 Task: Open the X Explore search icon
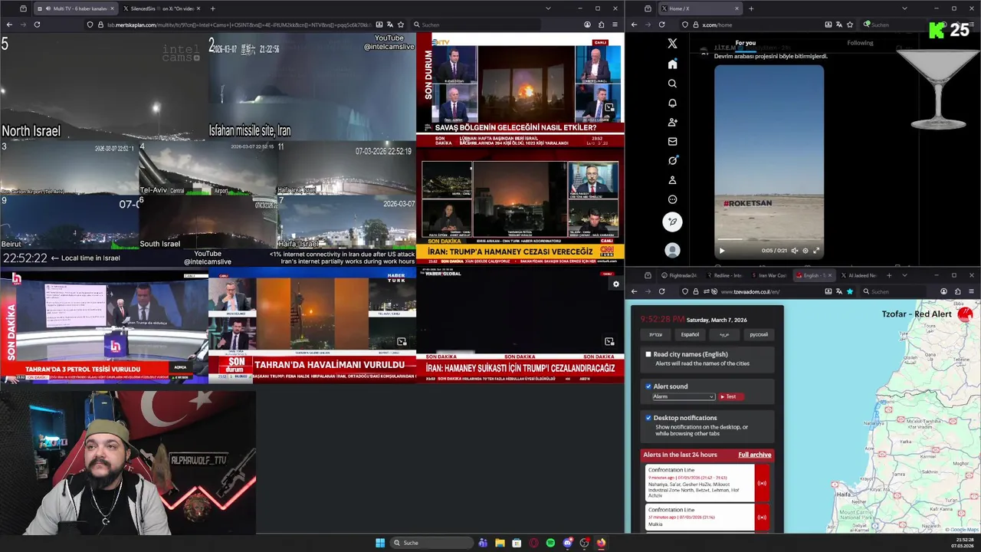[672, 84]
